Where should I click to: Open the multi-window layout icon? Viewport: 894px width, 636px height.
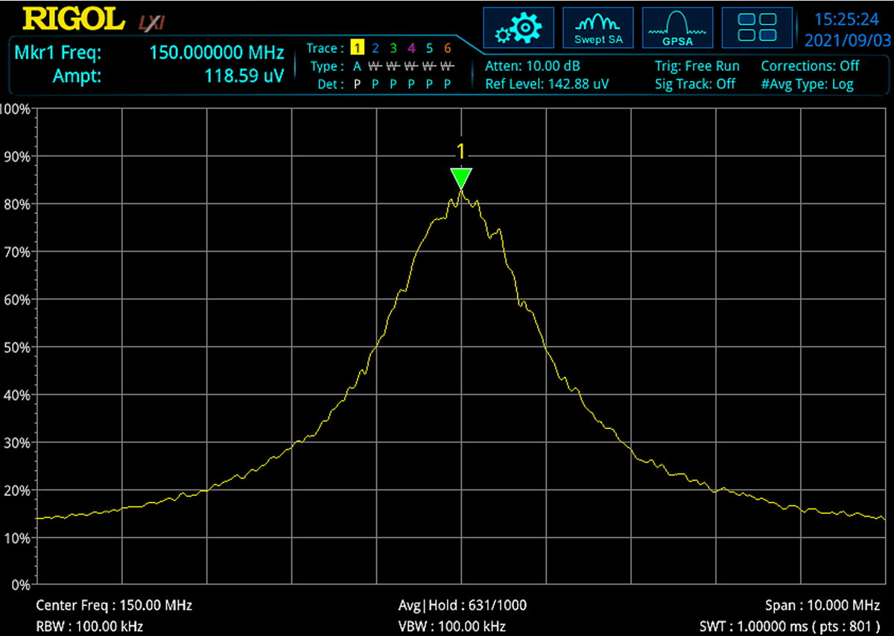[x=757, y=28]
